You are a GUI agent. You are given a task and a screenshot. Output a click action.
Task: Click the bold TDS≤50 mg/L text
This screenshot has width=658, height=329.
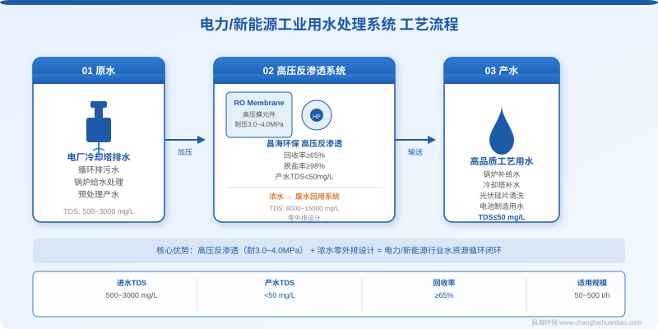tap(502, 217)
